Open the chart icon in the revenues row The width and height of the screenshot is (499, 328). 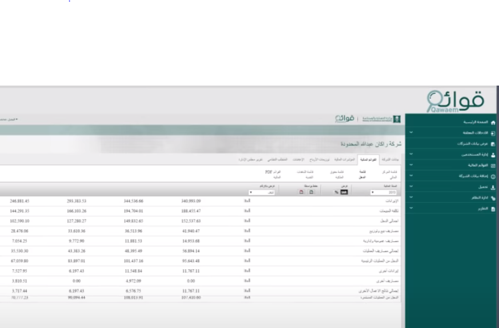(x=247, y=201)
